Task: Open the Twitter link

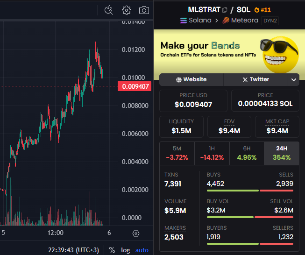Action: 256,80
